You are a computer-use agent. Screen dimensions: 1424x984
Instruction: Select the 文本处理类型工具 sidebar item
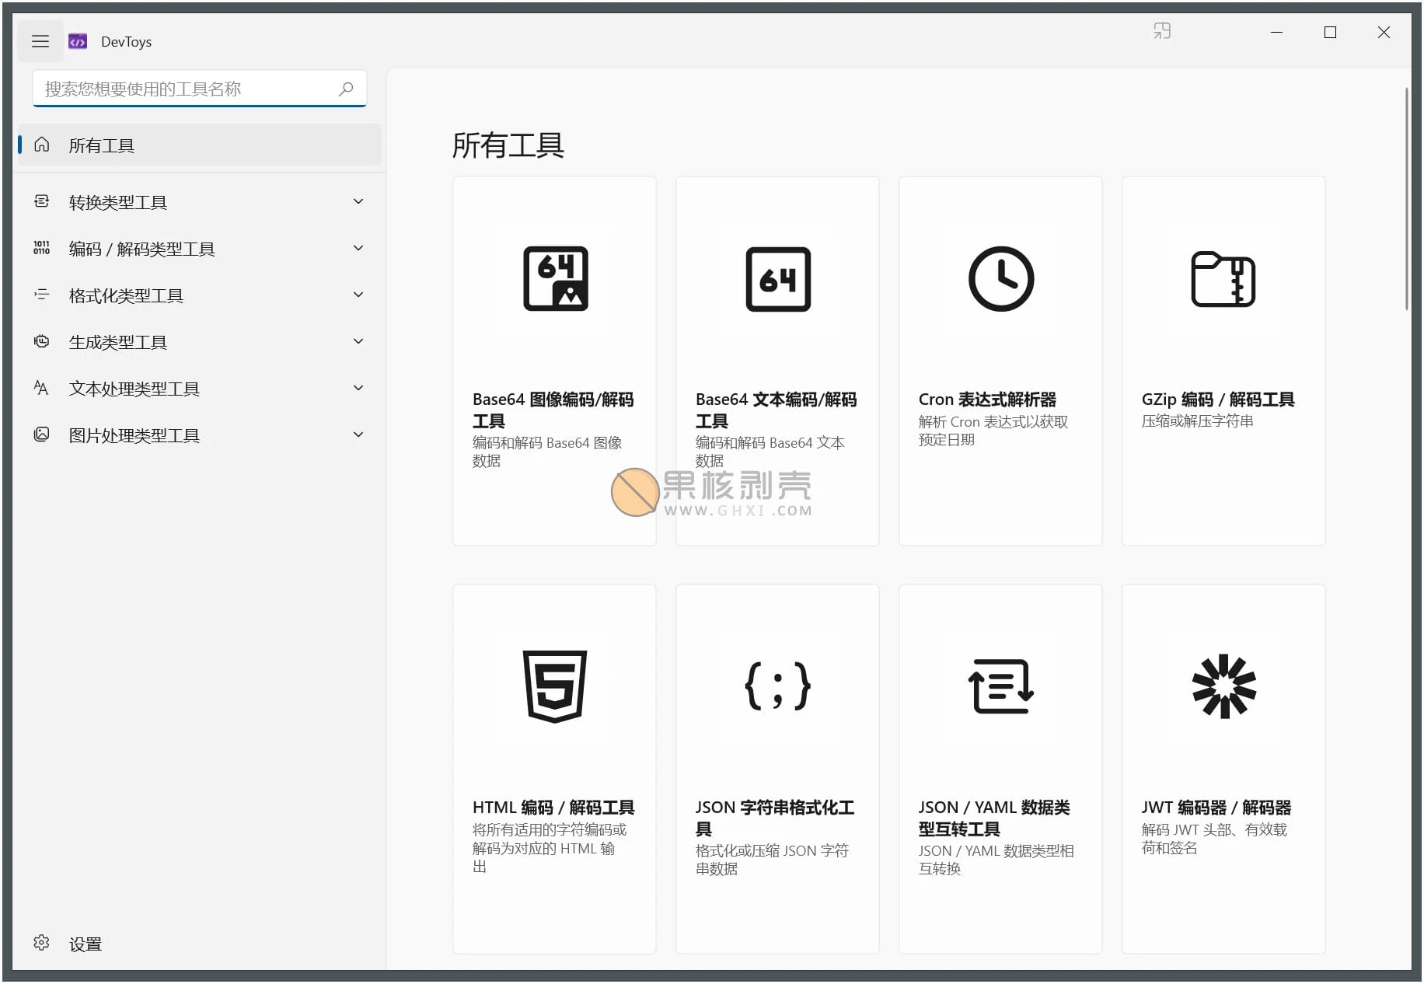click(x=200, y=388)
